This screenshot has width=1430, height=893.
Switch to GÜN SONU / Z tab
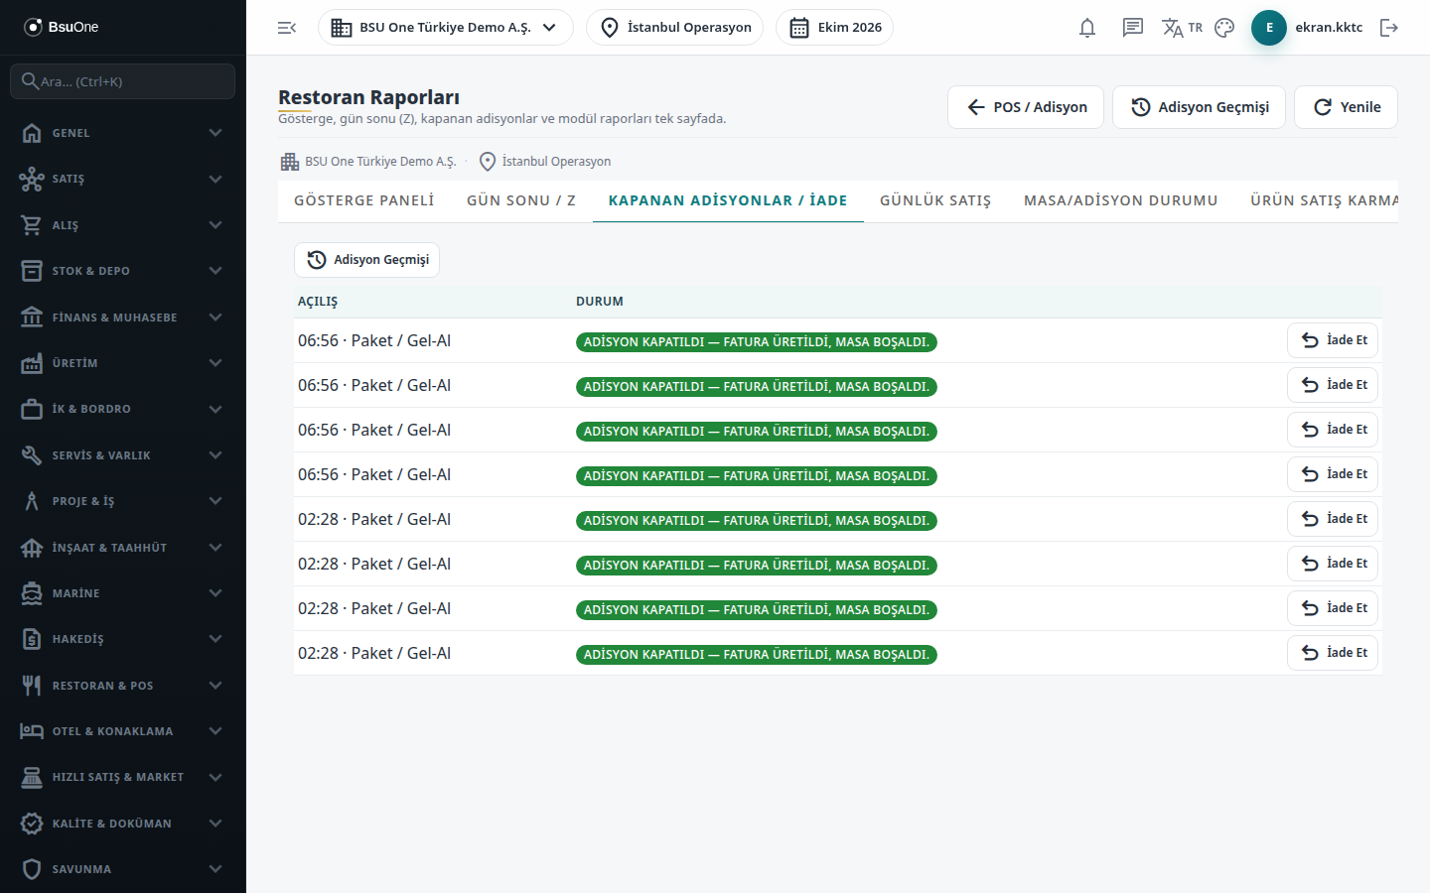click(x=521, y=200)
